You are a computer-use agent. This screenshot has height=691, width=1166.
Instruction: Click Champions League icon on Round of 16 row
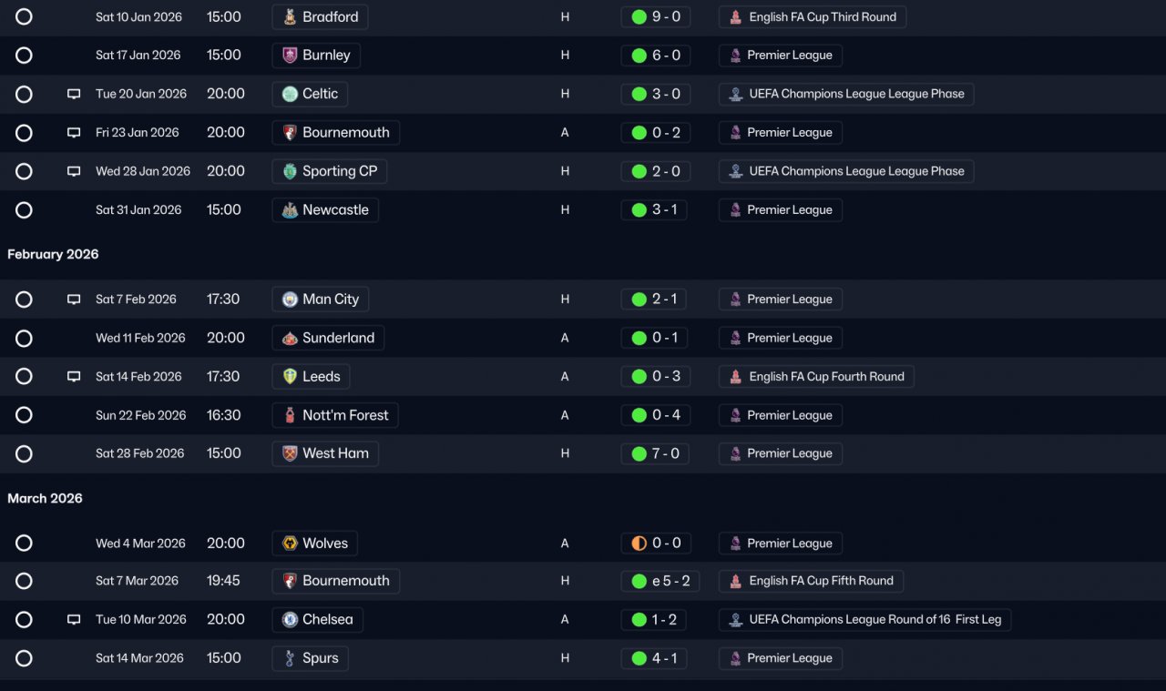pyautogui.click(x=735, y=620)
